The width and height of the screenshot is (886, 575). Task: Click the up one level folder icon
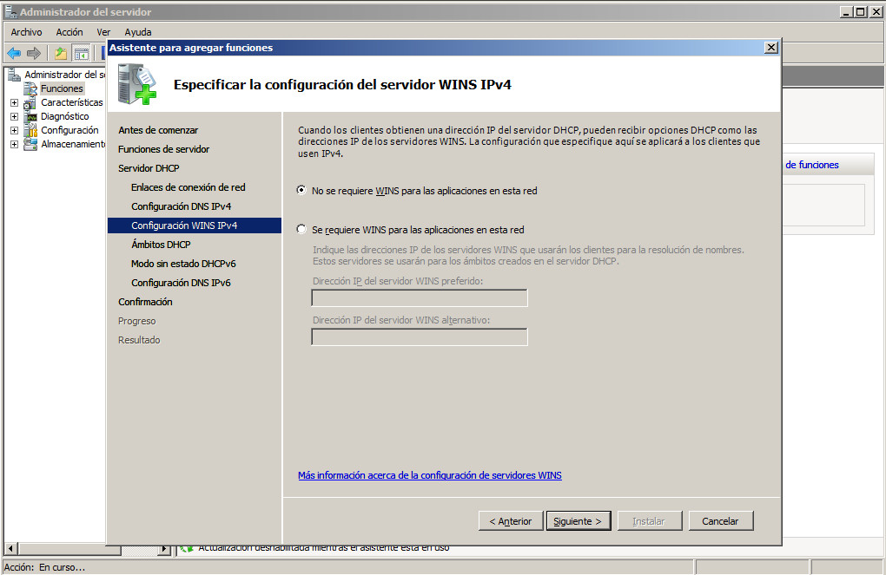[61, 53]
